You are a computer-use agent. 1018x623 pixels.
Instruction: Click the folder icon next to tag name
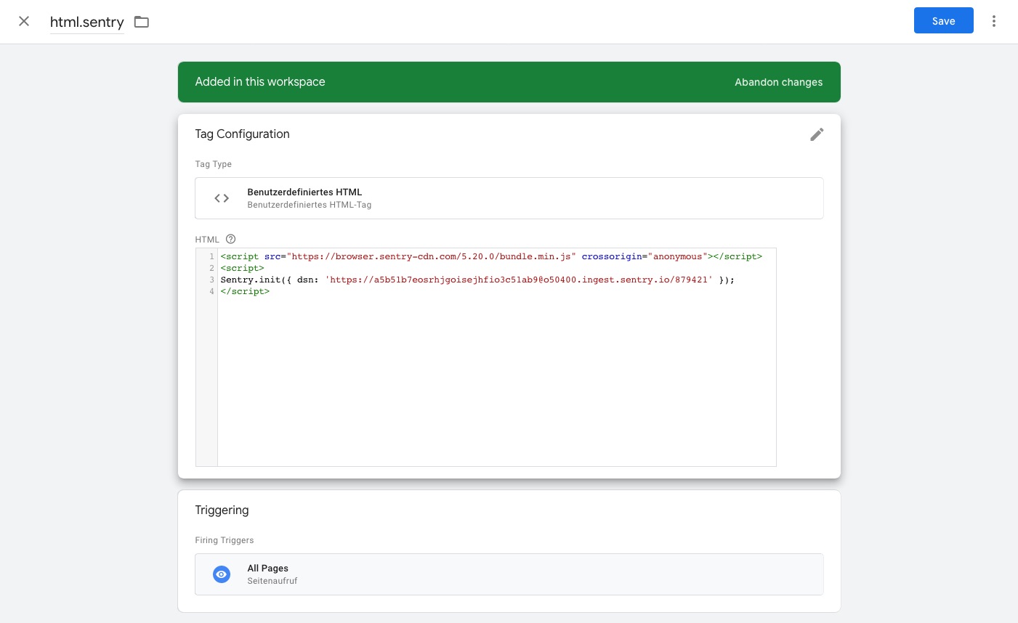pos(142,22)
